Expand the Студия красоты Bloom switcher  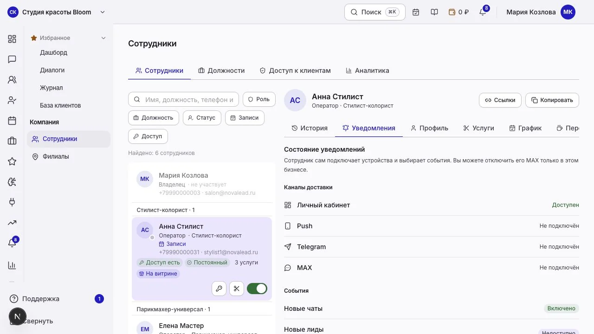click(x=57, y=12)
